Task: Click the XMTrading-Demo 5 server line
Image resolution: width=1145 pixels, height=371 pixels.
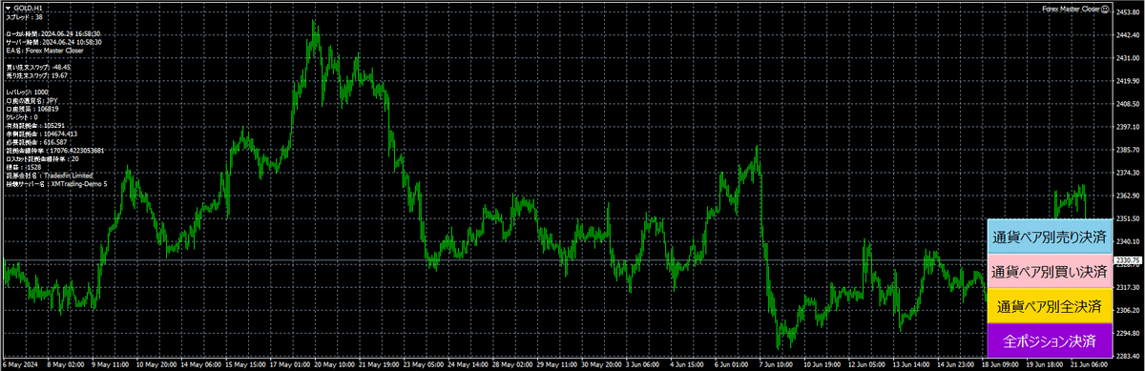Action: click(x=57, y=183)
